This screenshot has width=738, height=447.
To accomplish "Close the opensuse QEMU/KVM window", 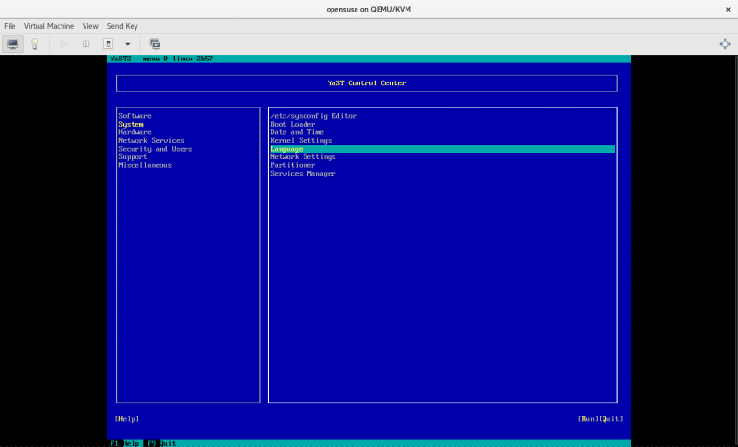I will [728, 9].
